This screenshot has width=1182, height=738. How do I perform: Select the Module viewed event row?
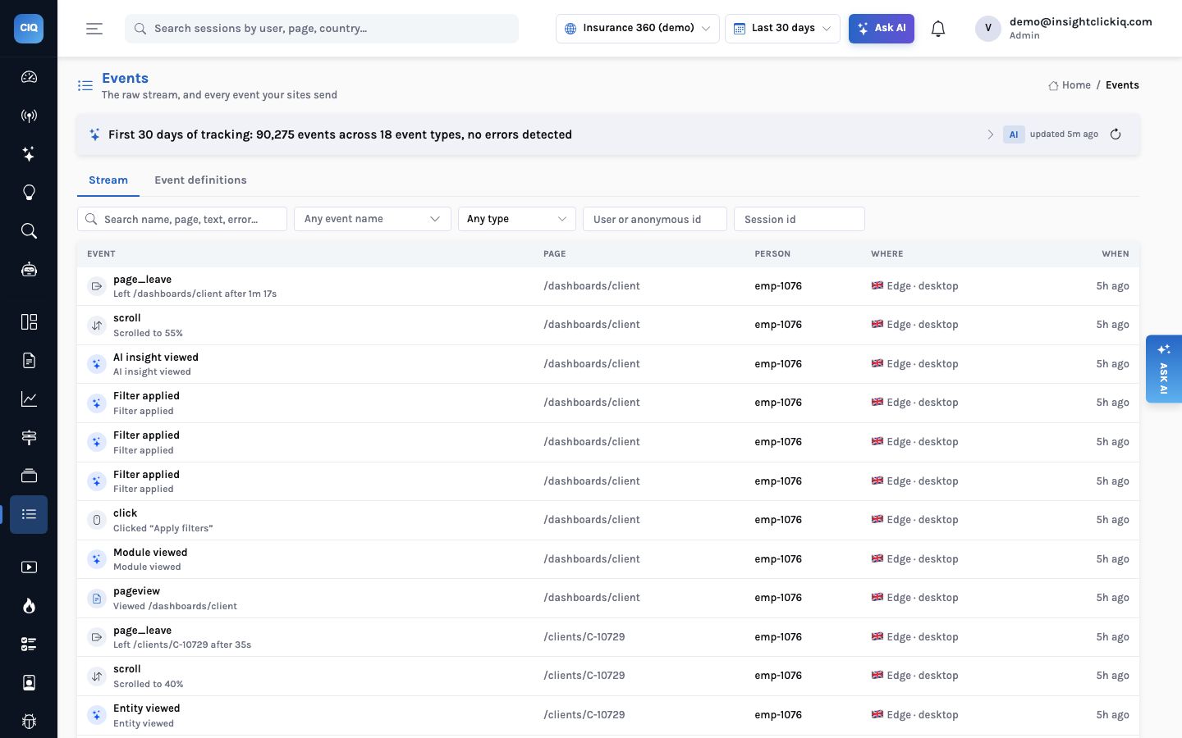608,559
